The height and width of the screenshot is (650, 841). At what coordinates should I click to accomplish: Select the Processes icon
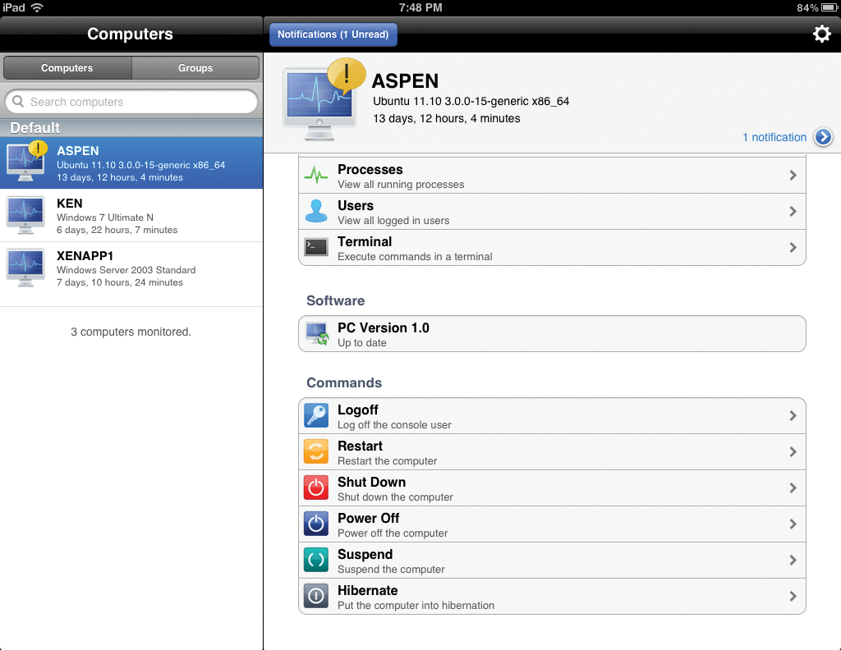pos(316,175)
